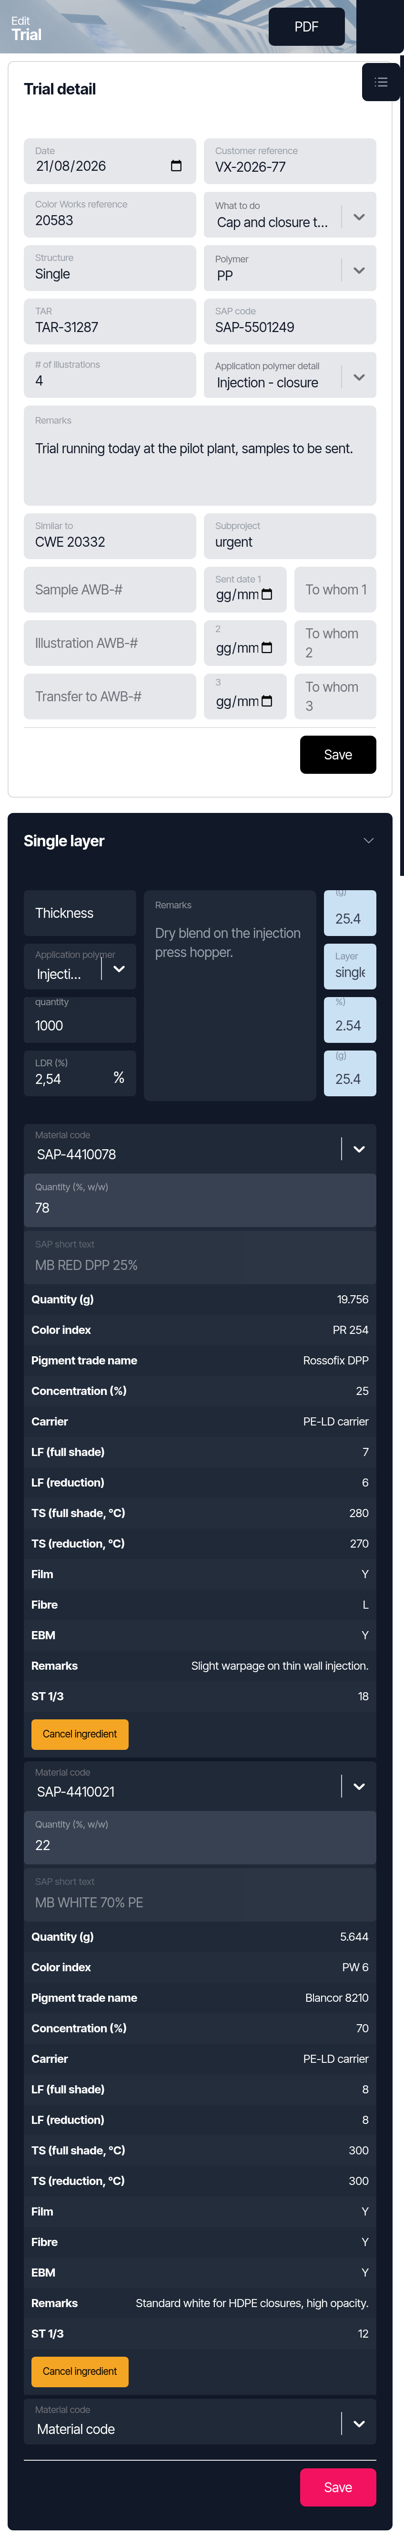Edit the LDR (%) field

80,1073
